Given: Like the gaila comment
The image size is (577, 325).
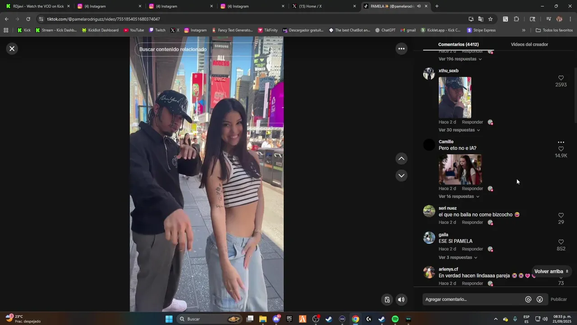Looking at the screenshot, I should pos(561,242).
